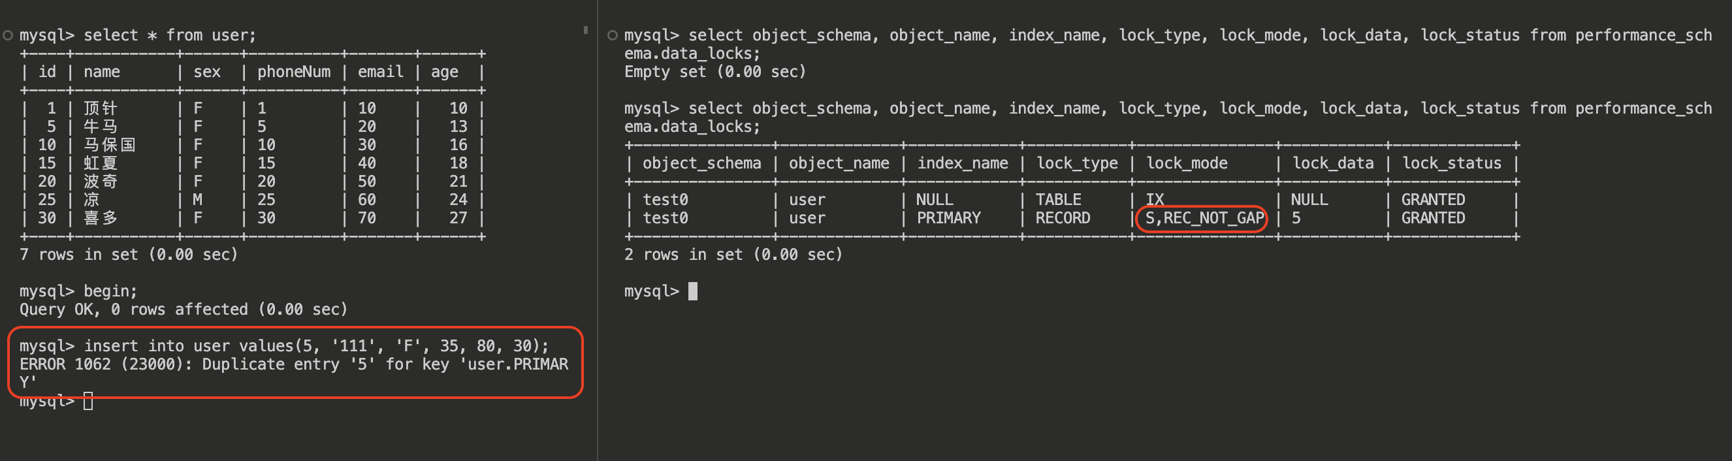Click the solid cursor block in the right terminal

pos(692,291)
